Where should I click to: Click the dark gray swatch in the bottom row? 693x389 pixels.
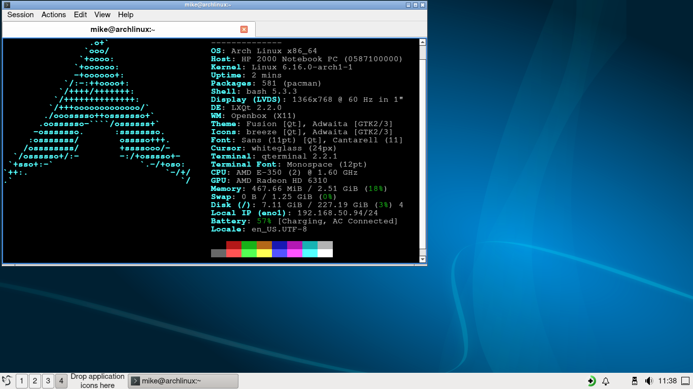point(219,253)
